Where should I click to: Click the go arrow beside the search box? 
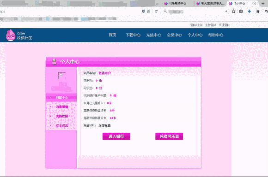point(226,11)
